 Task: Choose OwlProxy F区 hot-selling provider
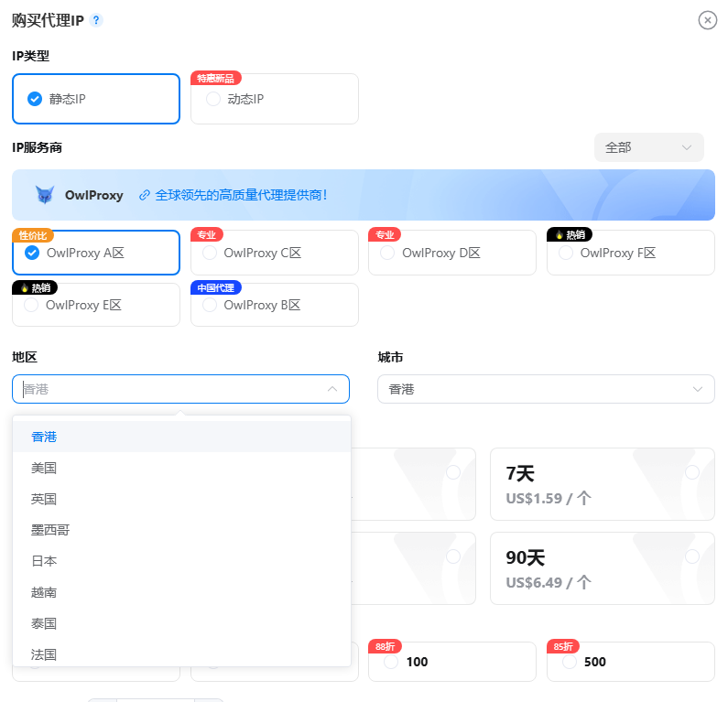pos(630,253)
